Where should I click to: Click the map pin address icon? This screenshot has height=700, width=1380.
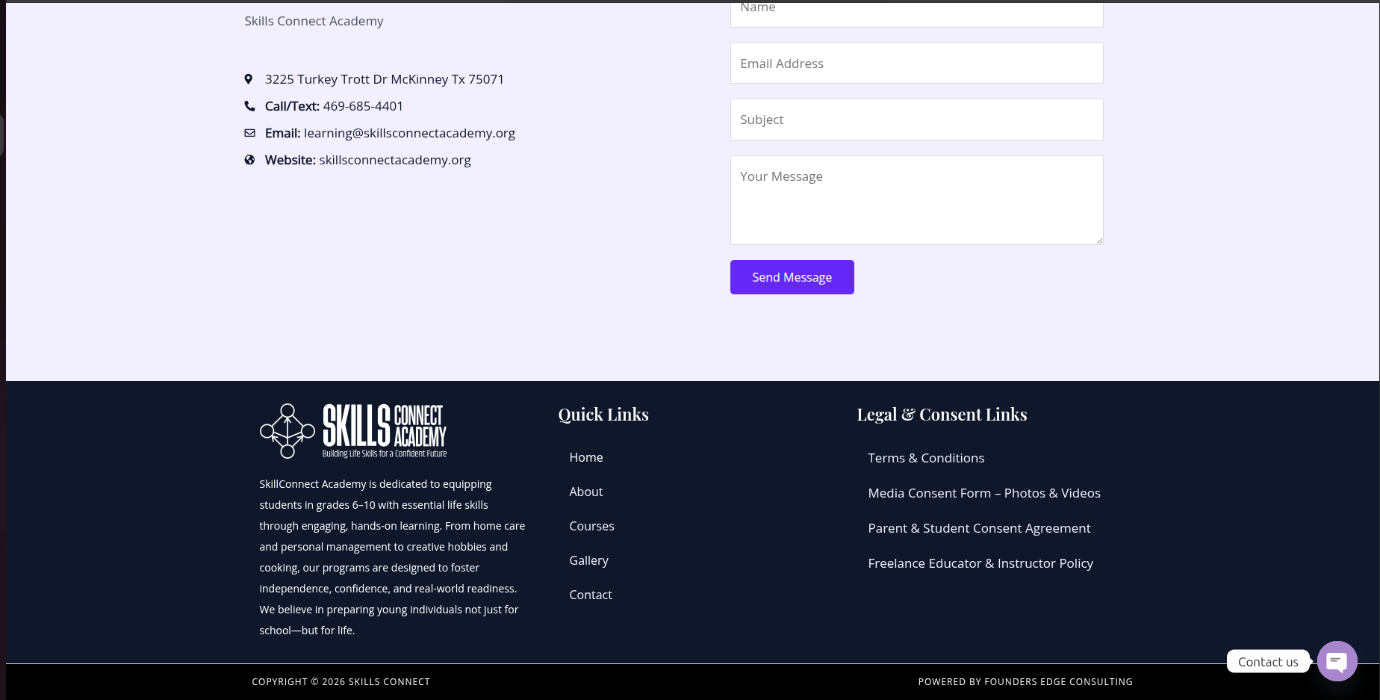click(x=249, y=79)
